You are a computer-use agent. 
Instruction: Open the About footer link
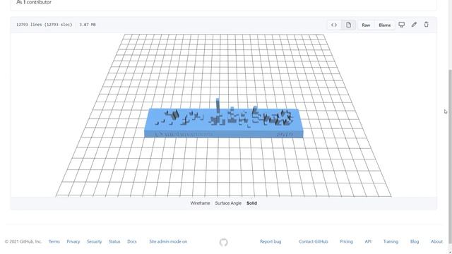pyautogui.click(x=436, y=241)
